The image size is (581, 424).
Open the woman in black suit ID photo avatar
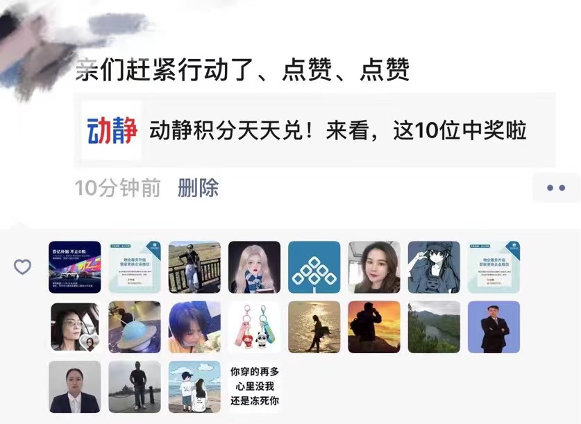75,387
